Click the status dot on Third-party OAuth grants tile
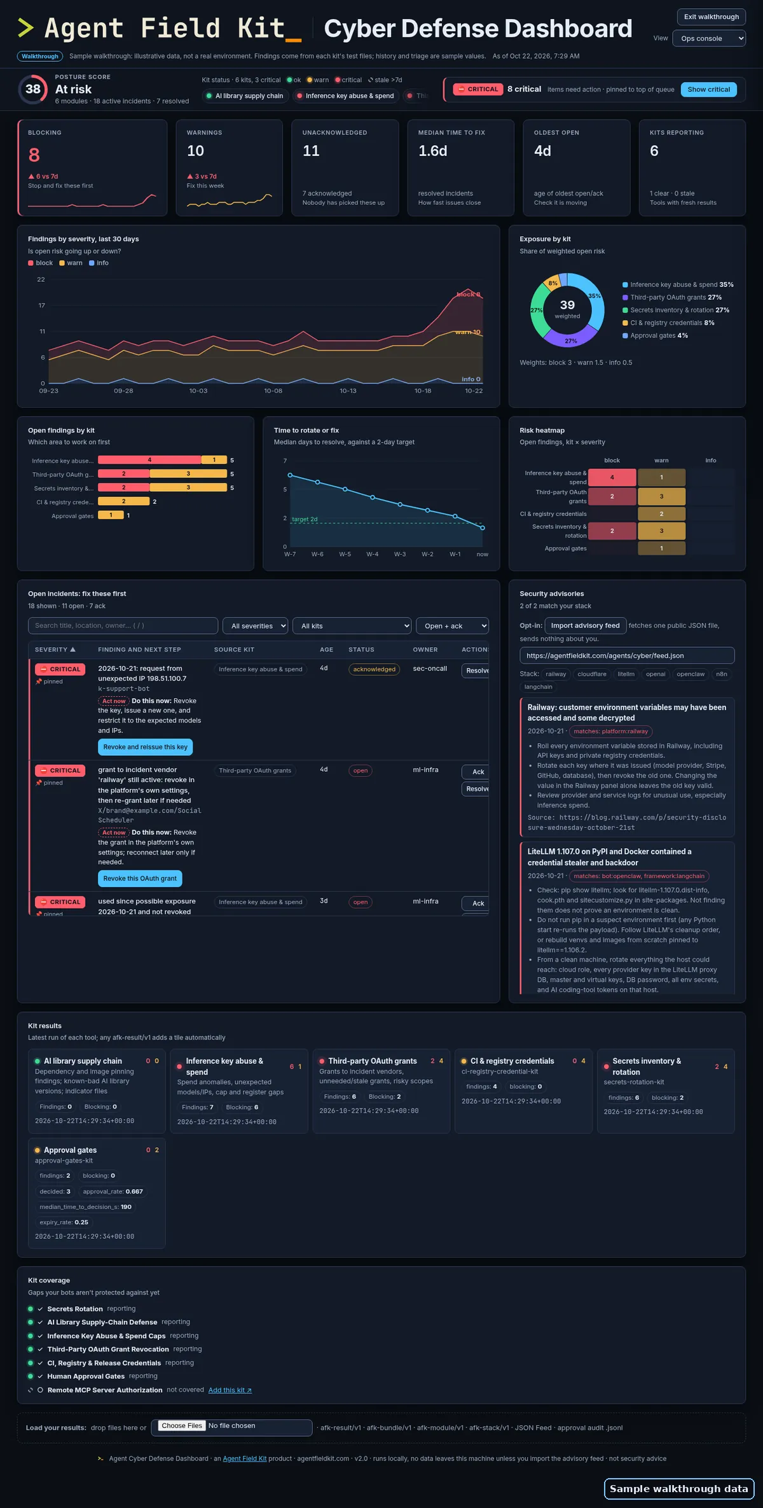 pos(322,1061)
